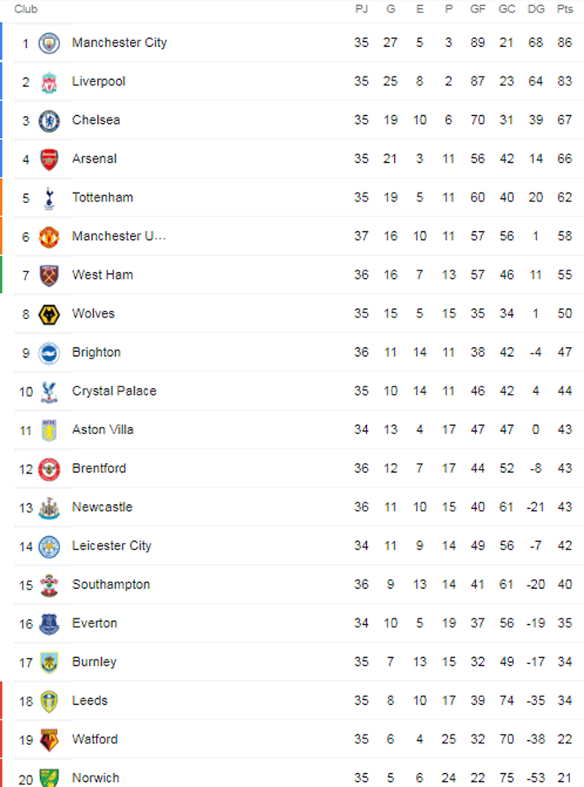Select the Chelsea badge icon
The image size is (584, 787).
tap(49, 120)
